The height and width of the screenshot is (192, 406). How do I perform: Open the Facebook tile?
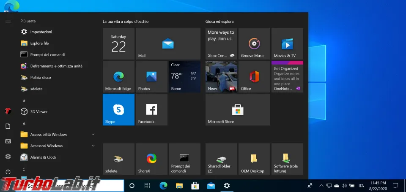tap(151, 109)
